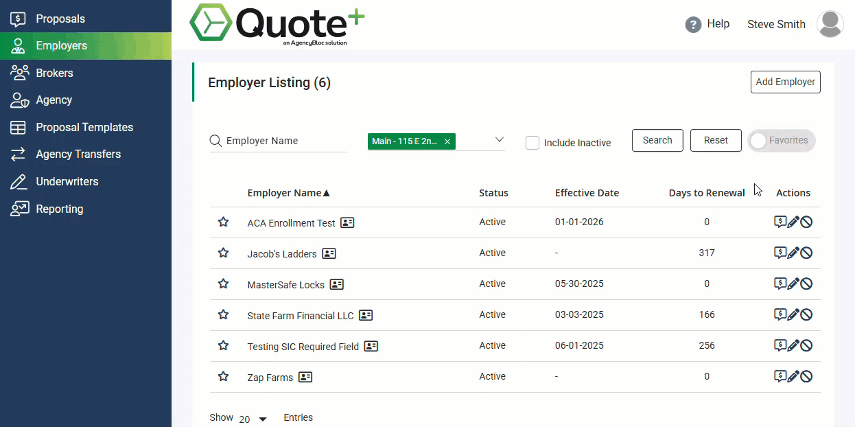
Task: Select the Proposals sidebar icon
Action: coord(18,19)
